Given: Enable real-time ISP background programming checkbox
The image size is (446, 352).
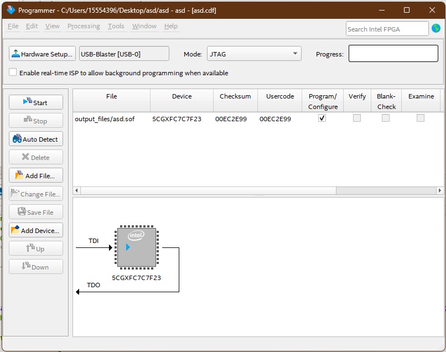Looking at the screenshot, I should click(x=13, y=73).
